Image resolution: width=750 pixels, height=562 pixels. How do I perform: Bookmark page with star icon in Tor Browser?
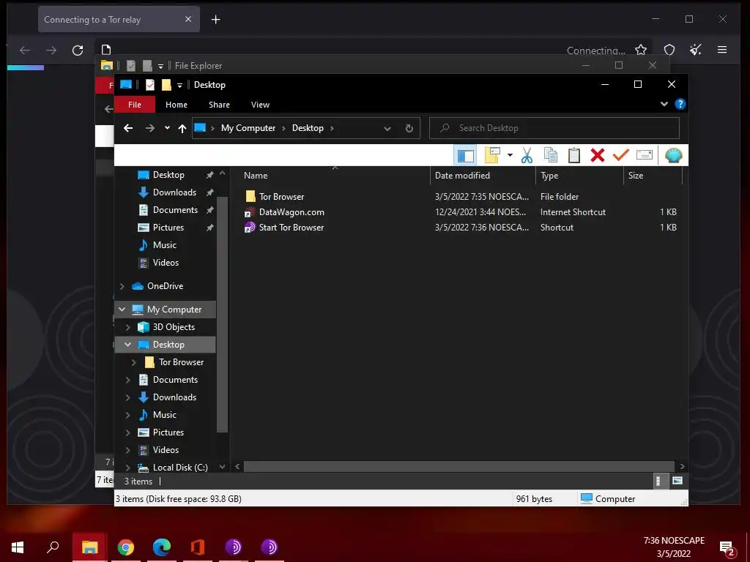tap(641, 50)
